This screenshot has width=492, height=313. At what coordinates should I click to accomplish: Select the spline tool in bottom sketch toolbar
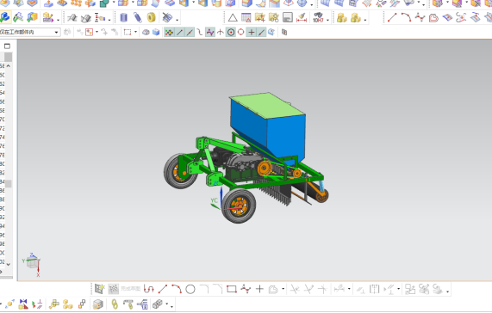pos(246,289)
